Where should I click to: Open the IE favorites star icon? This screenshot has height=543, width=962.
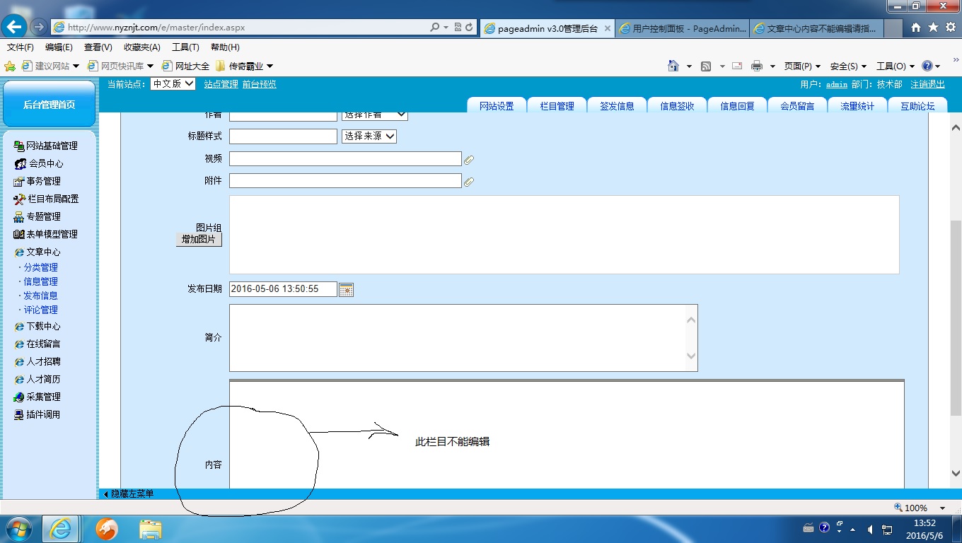933,27
